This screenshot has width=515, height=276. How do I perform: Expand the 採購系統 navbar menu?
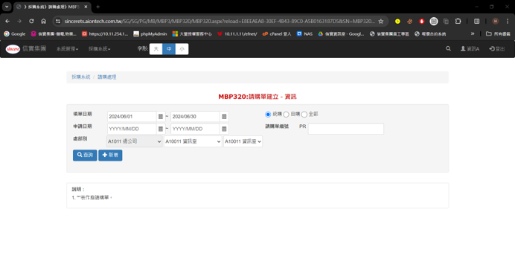point(99,49)
